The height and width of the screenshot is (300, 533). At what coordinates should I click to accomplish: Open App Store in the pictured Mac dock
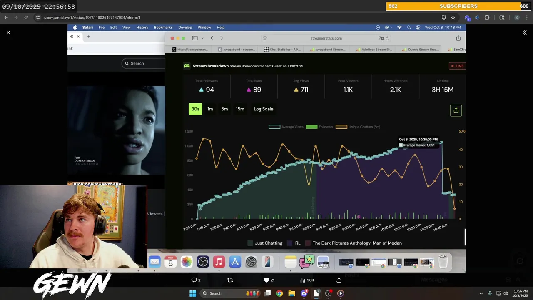pyautogui.click(x=235, y=262)
